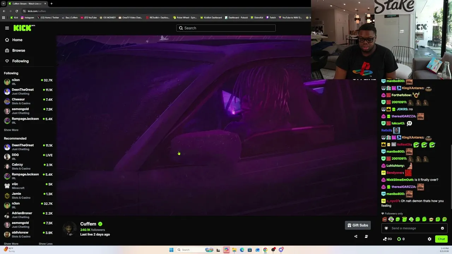
Task: Expand Following list with Show More
Action: pos(11,130)
